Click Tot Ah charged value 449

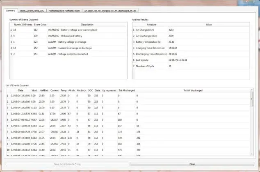click(120, 138)
